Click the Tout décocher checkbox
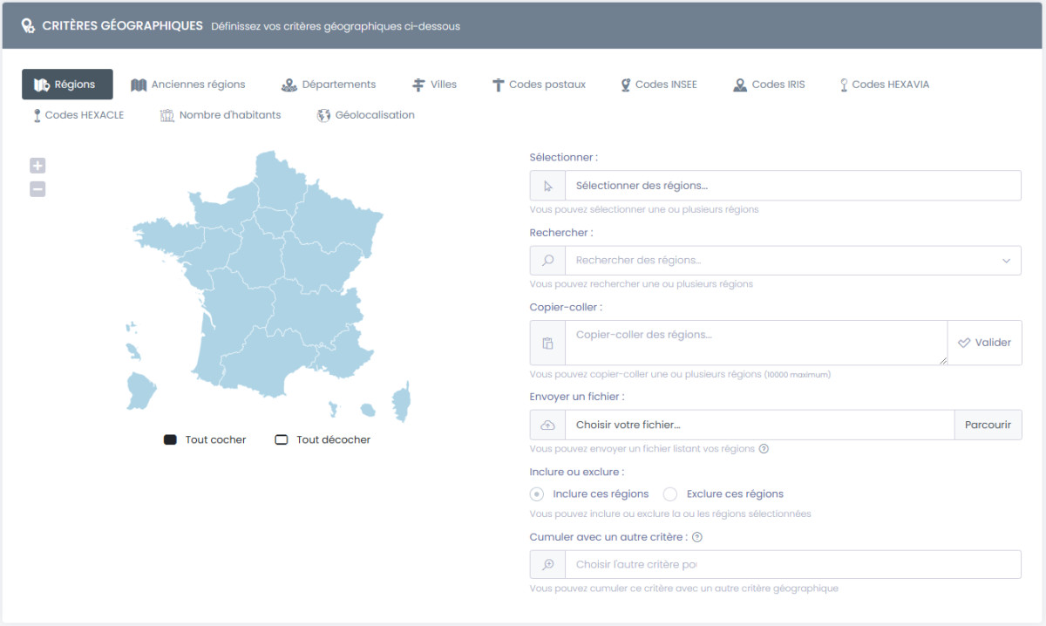This screenshot has height=626, width=1046. pyautogui.click(x=281, y=439)
